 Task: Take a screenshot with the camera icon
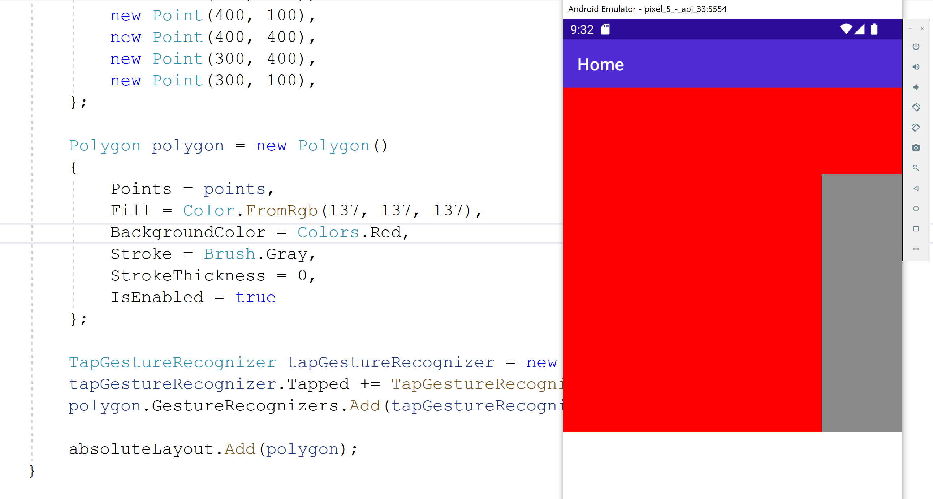[916, 148]
